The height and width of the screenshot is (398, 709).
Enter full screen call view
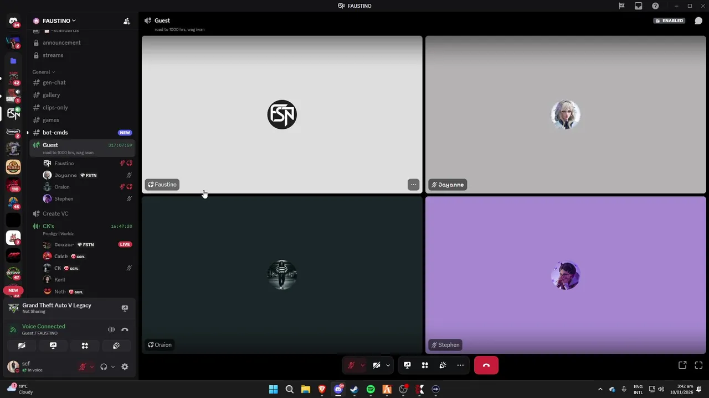pyautogui.click(x=698, y=365)
